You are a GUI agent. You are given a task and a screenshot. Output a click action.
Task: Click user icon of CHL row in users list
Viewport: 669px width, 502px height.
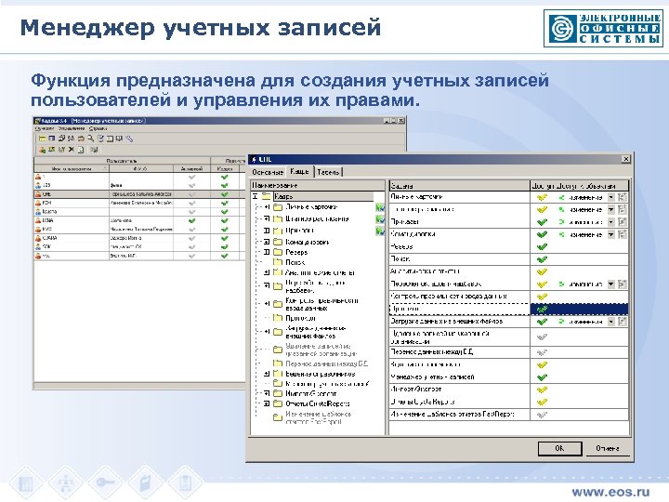point(38,194)
